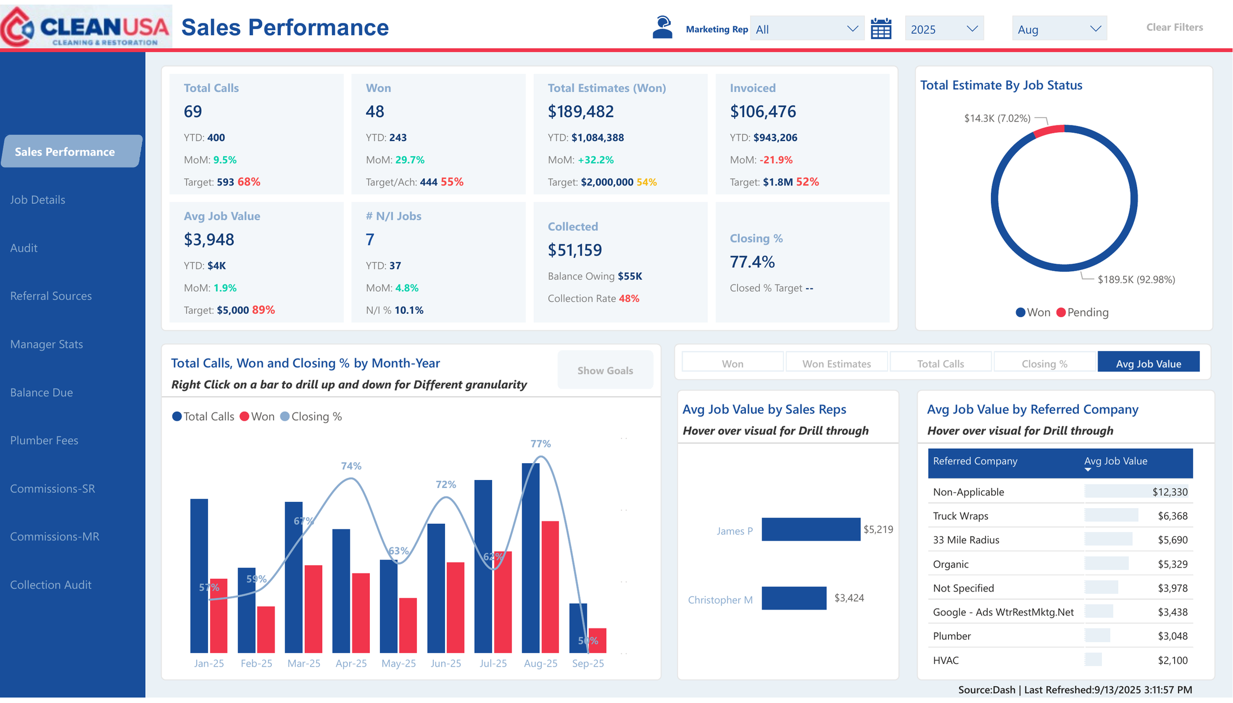Image resolution: width=1233 pixels, height=703 pixels.
Task: Open the Commissions-SR page
Action: (53, 489)
